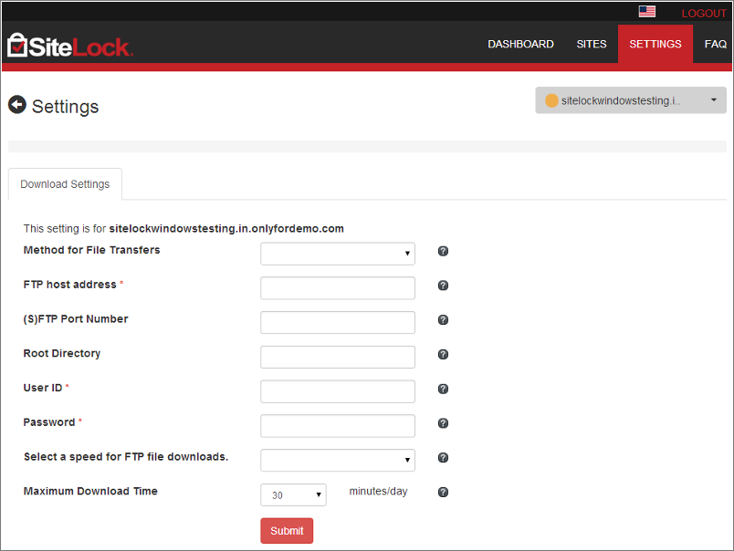Click the LOGOUT link

click(704, 13)
